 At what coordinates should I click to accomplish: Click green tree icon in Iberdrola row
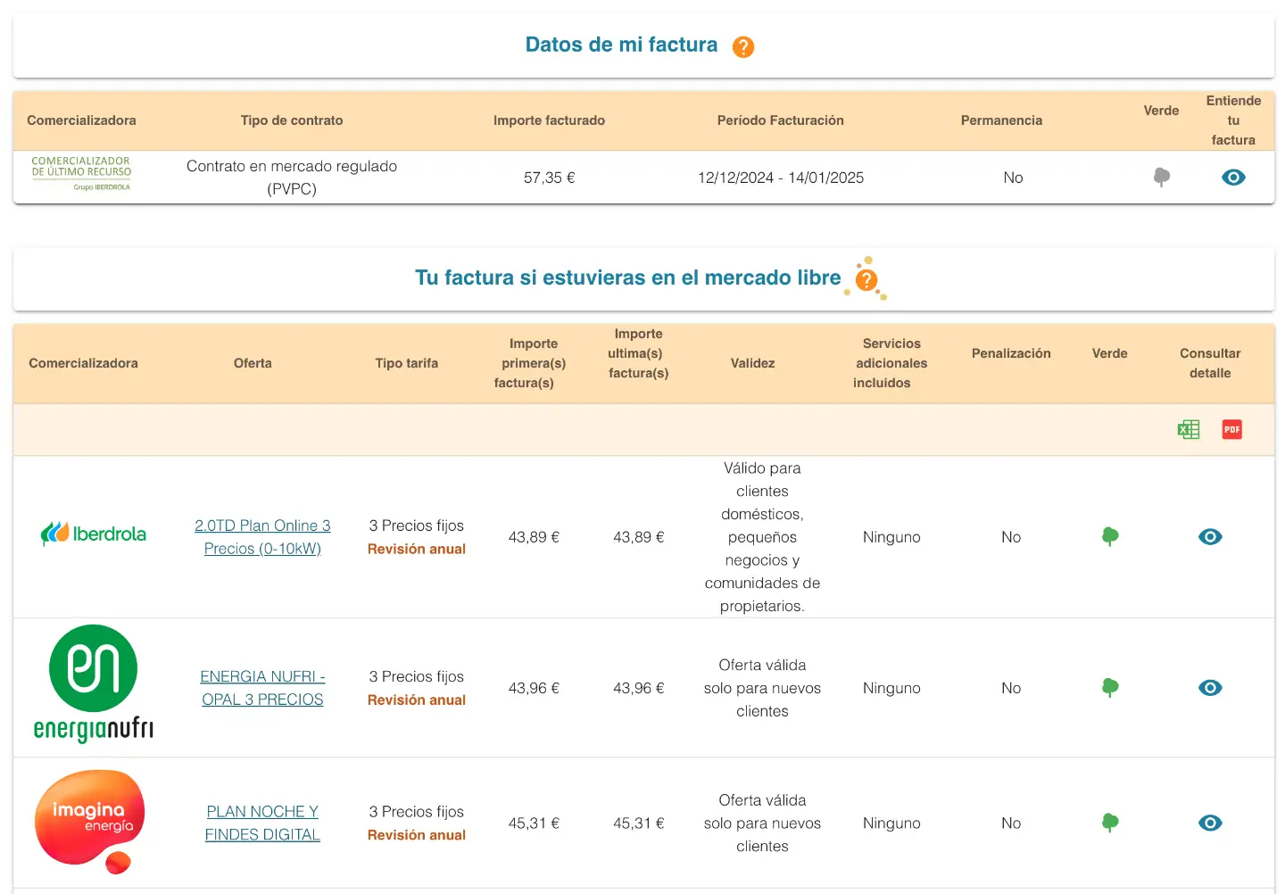pos(1109,536)
